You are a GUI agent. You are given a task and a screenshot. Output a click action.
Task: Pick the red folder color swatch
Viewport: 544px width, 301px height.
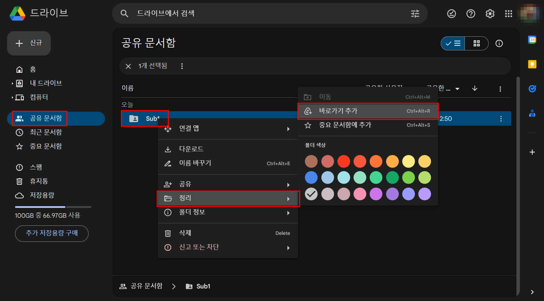(x=344, y=161)
